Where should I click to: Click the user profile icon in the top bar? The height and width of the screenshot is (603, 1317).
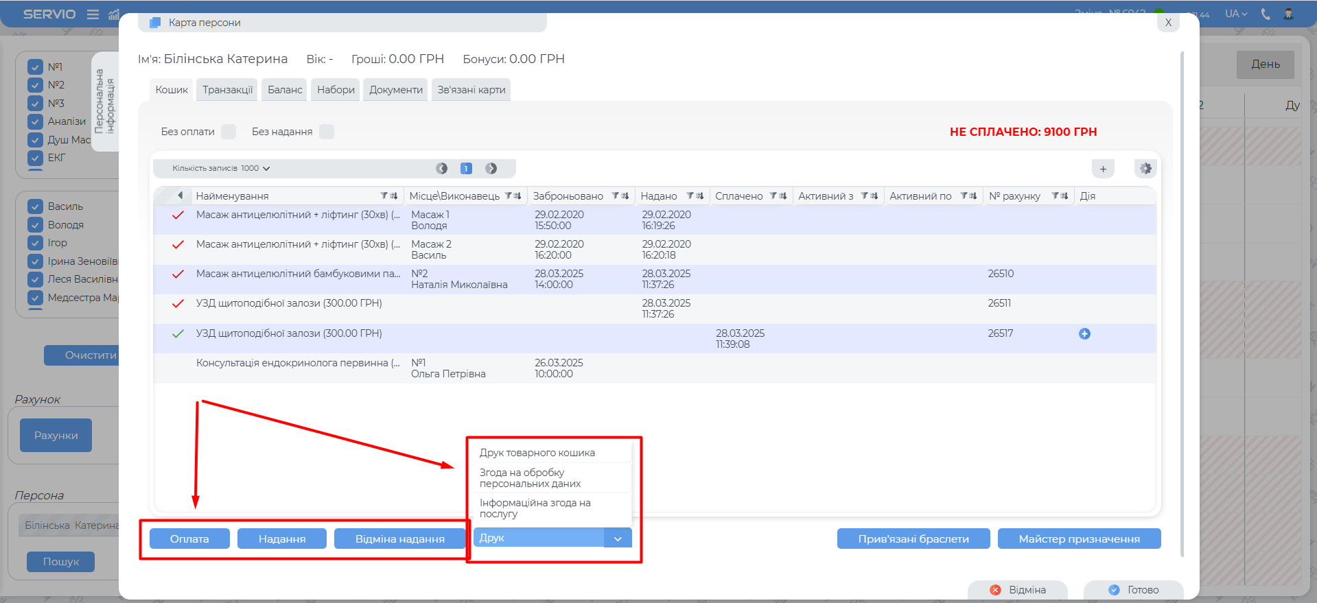(1288, 14)
